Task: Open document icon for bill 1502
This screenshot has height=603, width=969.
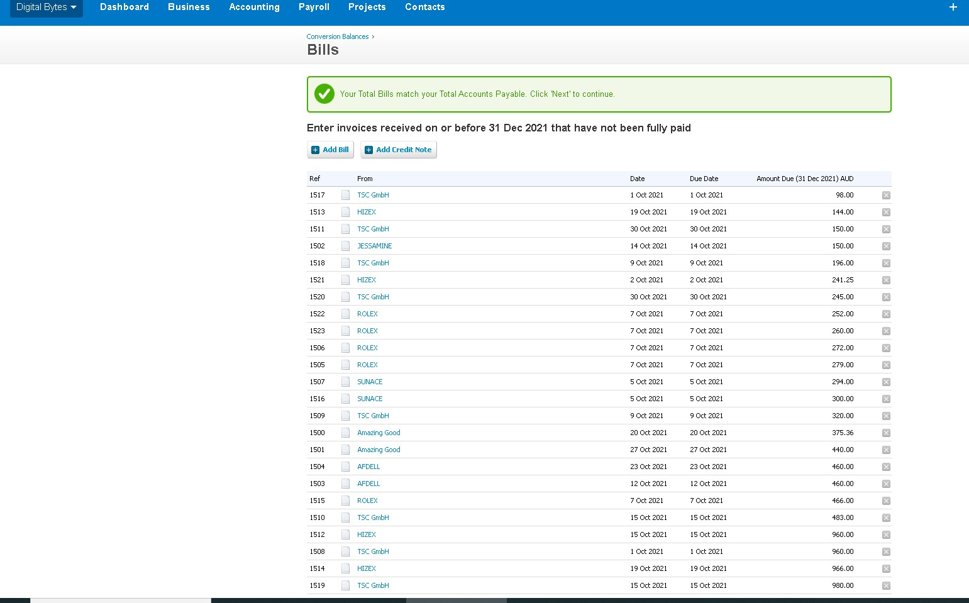Action: [345, 246]
